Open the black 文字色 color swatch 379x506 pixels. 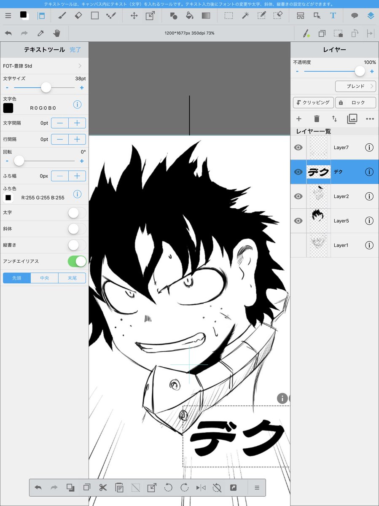click(x=8, y=108)
